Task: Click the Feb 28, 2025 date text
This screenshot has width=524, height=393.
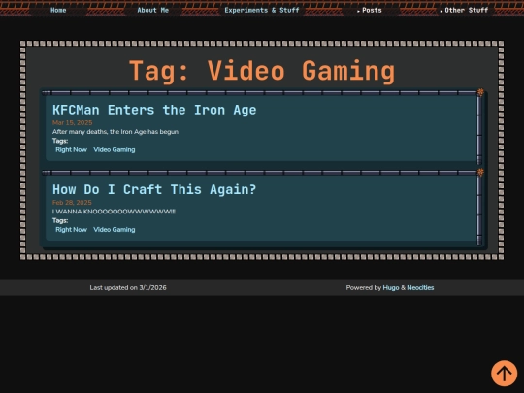Action: tap(72, 203)
